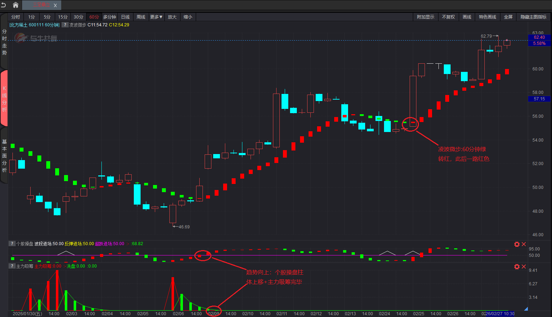Viewport: 552px width, 317px height.
Task: Toggle 全屏 full screen view
Action: pos(508,17)
